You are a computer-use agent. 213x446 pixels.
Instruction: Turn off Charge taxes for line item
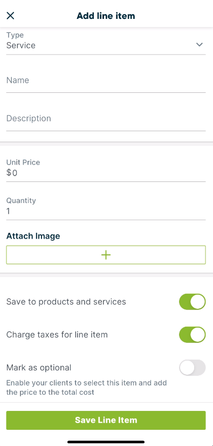click(193, 335)
